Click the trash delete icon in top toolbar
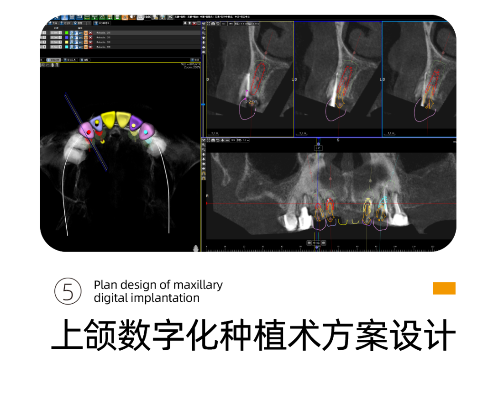The width and height of the screenshot is (493, 406). (x=117, y=17)
